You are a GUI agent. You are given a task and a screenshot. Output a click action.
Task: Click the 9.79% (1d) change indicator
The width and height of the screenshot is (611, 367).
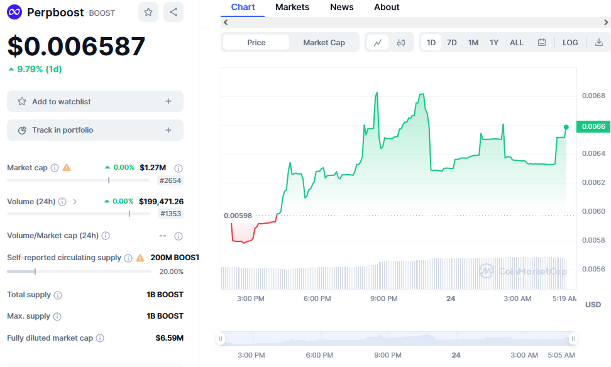35,69
